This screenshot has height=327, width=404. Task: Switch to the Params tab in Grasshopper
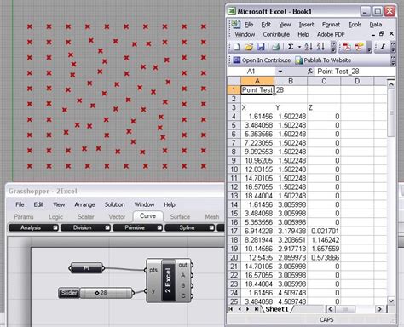point(24,217)
